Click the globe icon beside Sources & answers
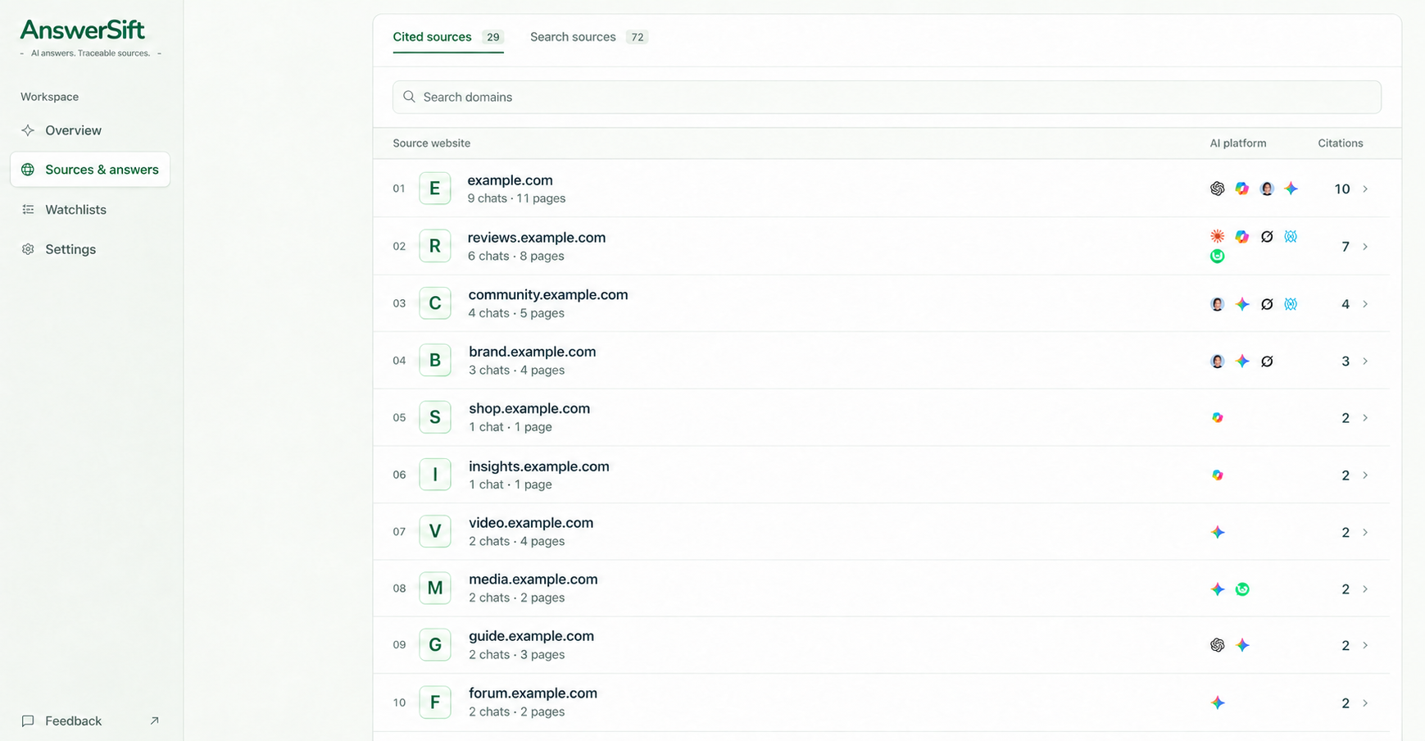The image size is (1425, 741). click(x=28, y=170)
